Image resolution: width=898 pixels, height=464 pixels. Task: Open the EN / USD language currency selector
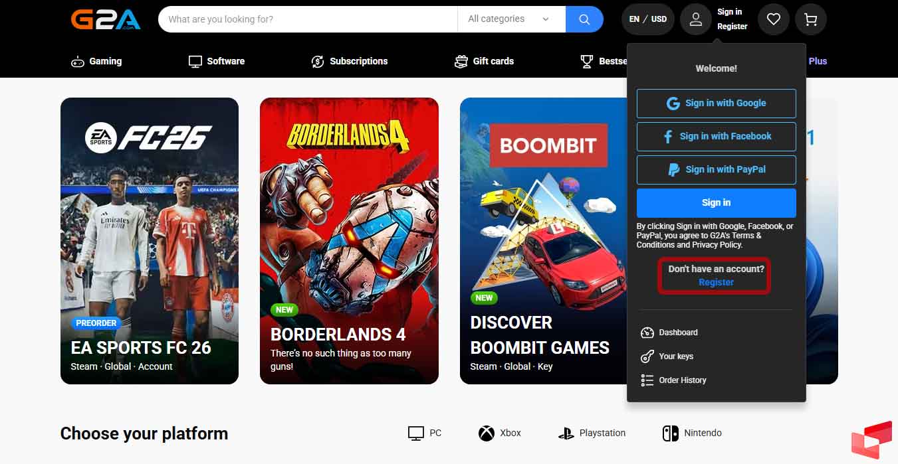coord(647,19)
